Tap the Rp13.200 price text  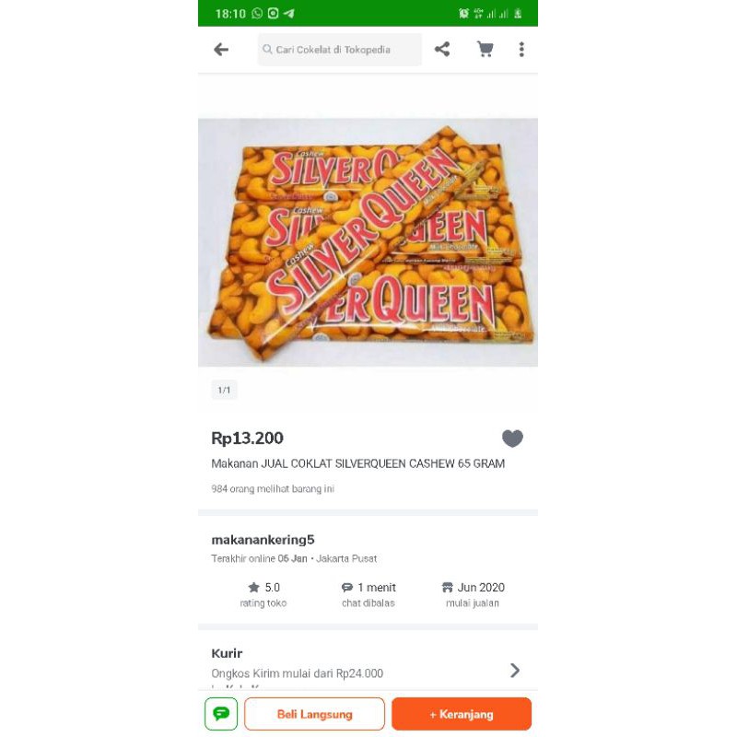247,439
